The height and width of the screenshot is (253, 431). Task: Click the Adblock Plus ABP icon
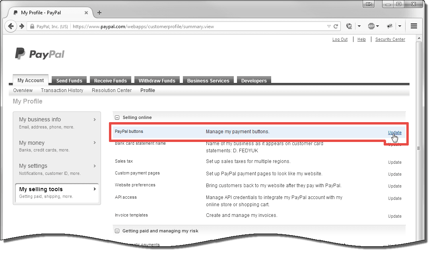(x=371, y=26)
